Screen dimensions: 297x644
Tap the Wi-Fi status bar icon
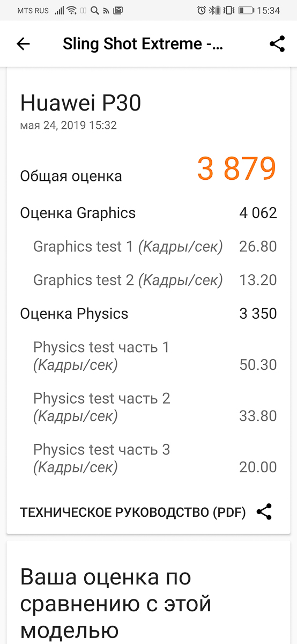tap(72, 10)
